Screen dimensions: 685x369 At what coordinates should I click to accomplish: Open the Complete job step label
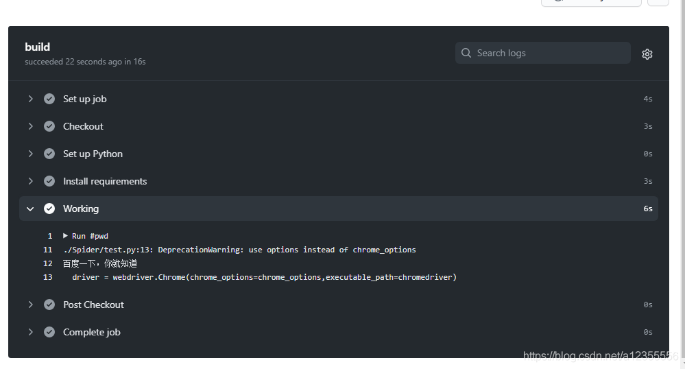pos(91,332)
